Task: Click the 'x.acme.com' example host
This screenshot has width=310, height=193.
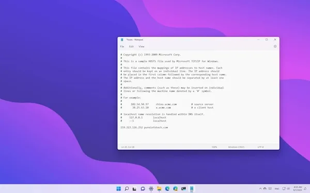Action: (163, 108)
